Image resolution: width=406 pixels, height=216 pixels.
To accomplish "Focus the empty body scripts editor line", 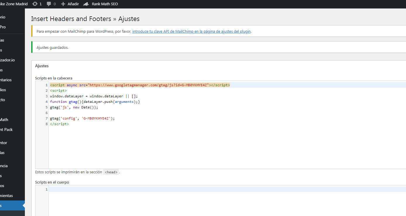I will pos(227,189).
